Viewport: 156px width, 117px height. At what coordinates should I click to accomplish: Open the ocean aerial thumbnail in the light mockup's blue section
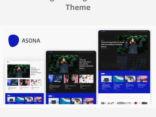click(x=20, y=99)
